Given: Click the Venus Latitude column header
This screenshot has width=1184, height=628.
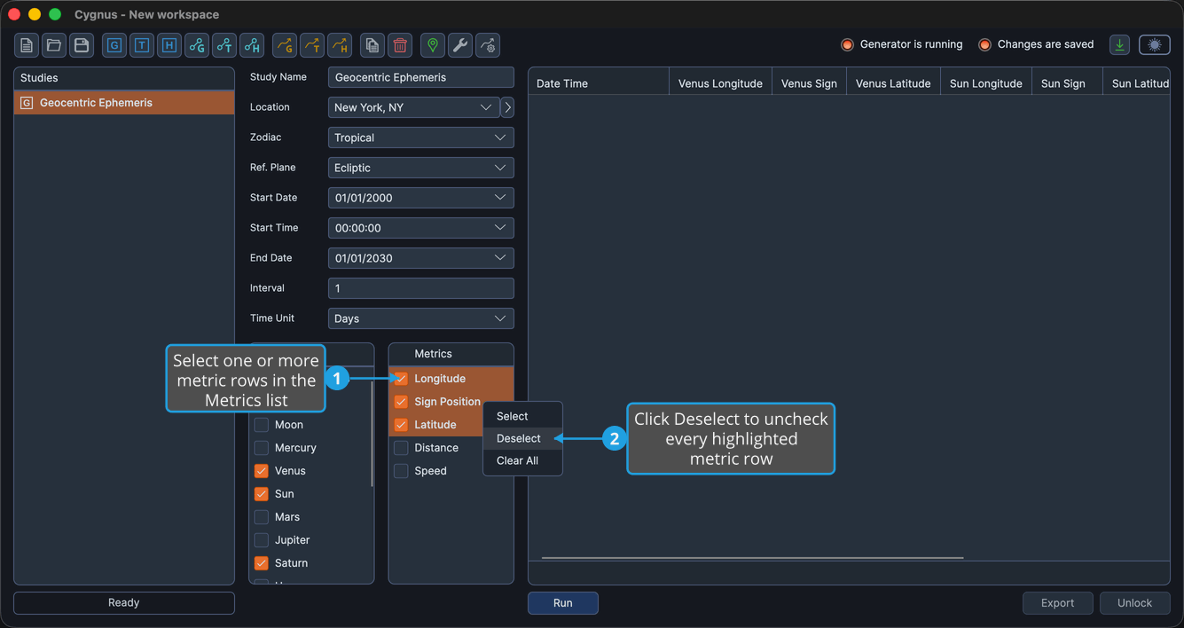Looking at the screenshot, I should [893, 83].
